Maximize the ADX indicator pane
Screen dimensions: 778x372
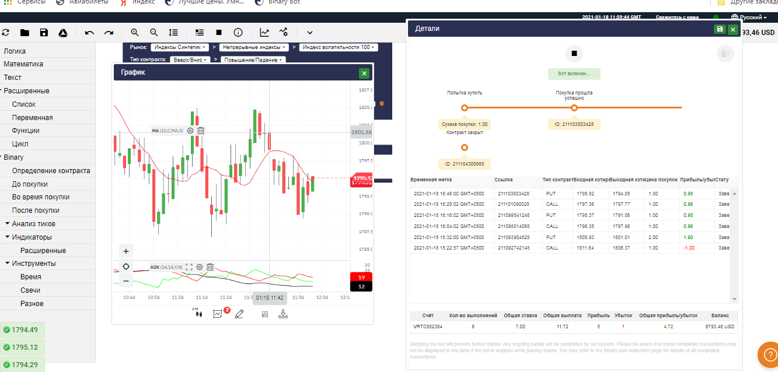[x=189, y=267]
